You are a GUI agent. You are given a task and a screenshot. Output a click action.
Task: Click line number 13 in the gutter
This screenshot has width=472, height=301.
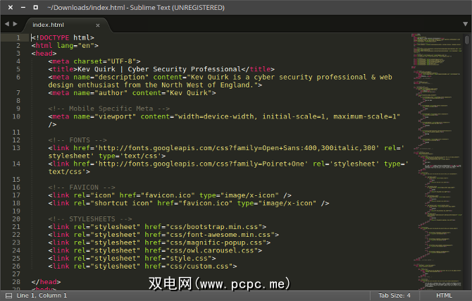[15, 147]
